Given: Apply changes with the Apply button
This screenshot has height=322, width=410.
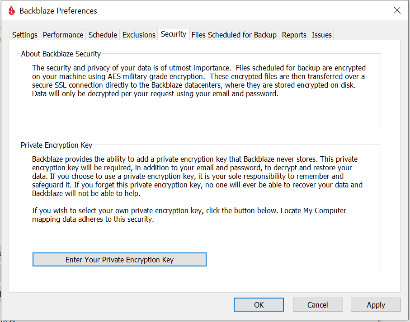Looking at the screenshot, I should tap(376, 305).
